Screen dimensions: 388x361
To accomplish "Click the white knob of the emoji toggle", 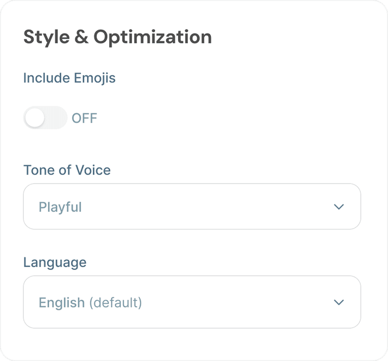I will click(35, 118).
